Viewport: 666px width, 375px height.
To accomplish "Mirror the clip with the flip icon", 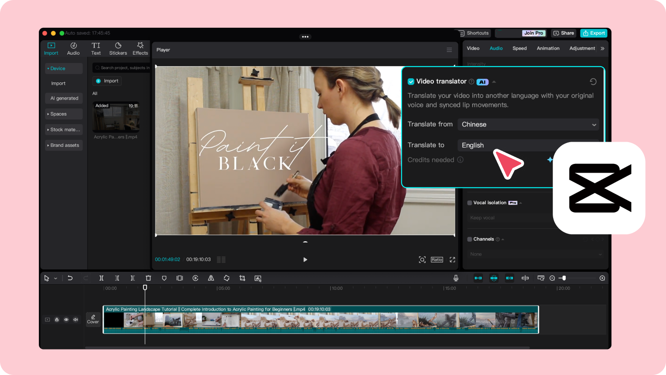I will coord(211,278).
